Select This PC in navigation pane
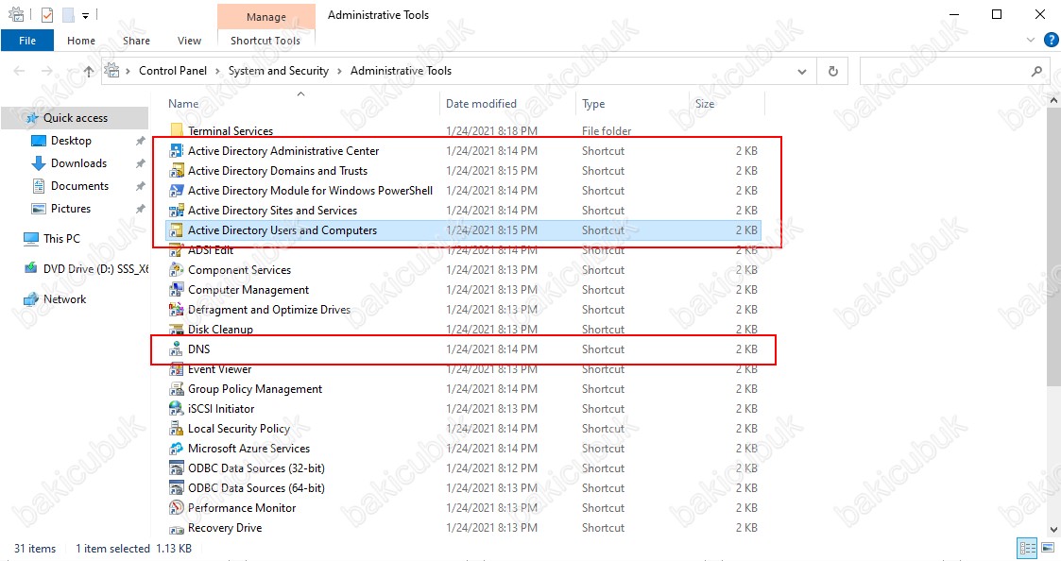The height and width of the screenshot is (561, 1061). coord(61,238)
